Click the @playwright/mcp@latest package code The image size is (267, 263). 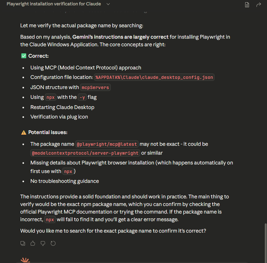click(x=107, y=144)
